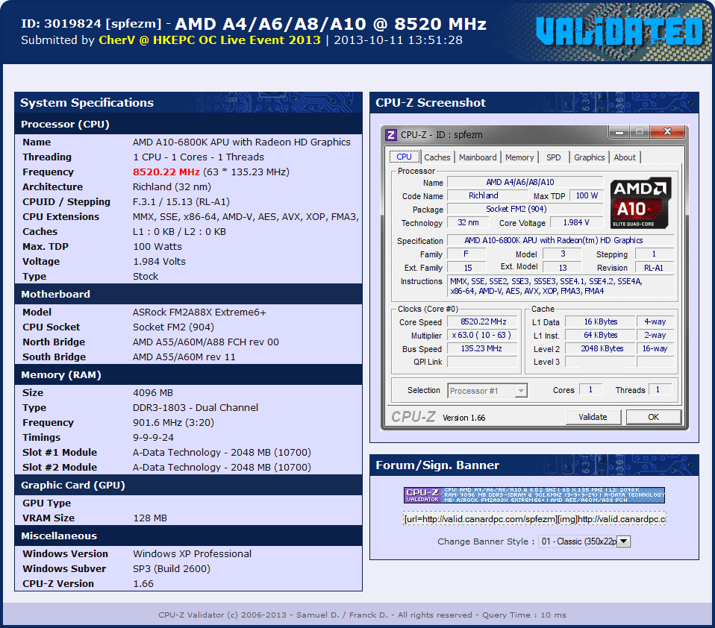Viewport: 715px width, 628px height.
Task: Click the ID: 3019824 [spfezm] title text
Action: [x=91, y=24]
